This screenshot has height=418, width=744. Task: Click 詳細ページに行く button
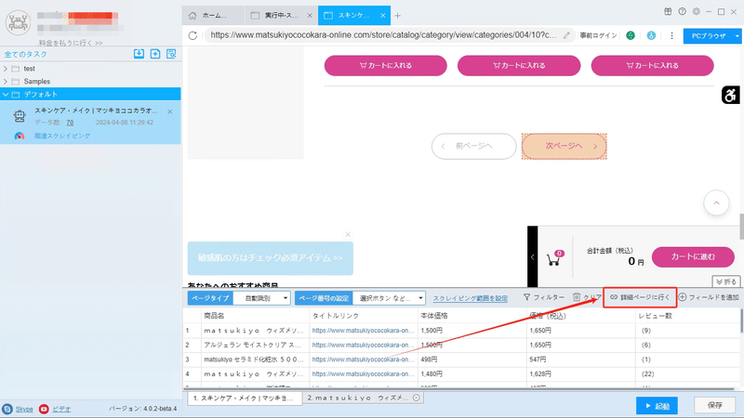click(x=640, y=297)
